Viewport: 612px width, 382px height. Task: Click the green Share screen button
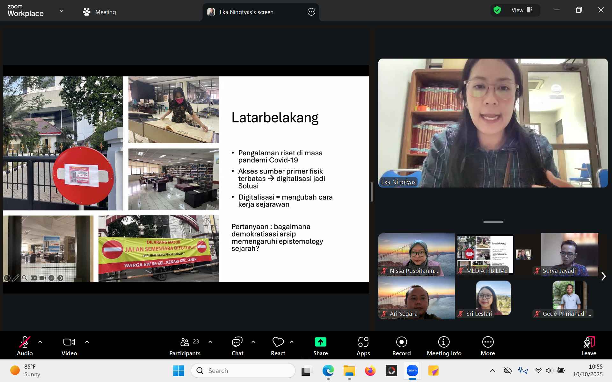(320, 346)
